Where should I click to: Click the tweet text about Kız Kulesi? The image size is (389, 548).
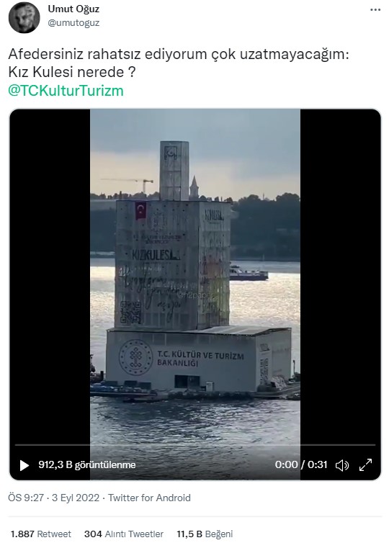tap(178, 63)
